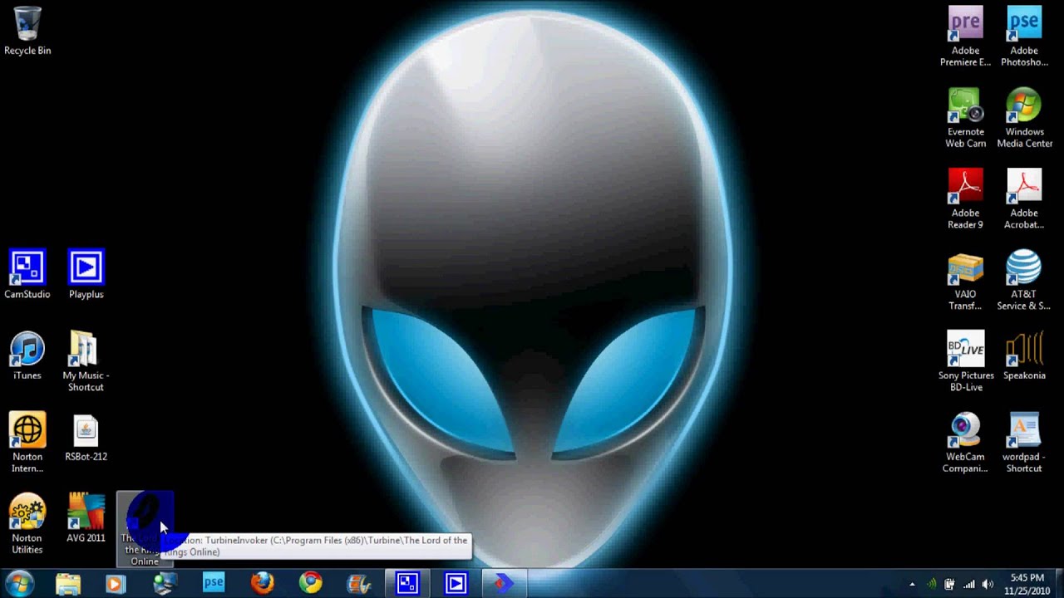Image resolution: width=1064 pixels, height=598 pixels.
Task: Launch Firefox from the taskbar
Action: pos(262,583)
